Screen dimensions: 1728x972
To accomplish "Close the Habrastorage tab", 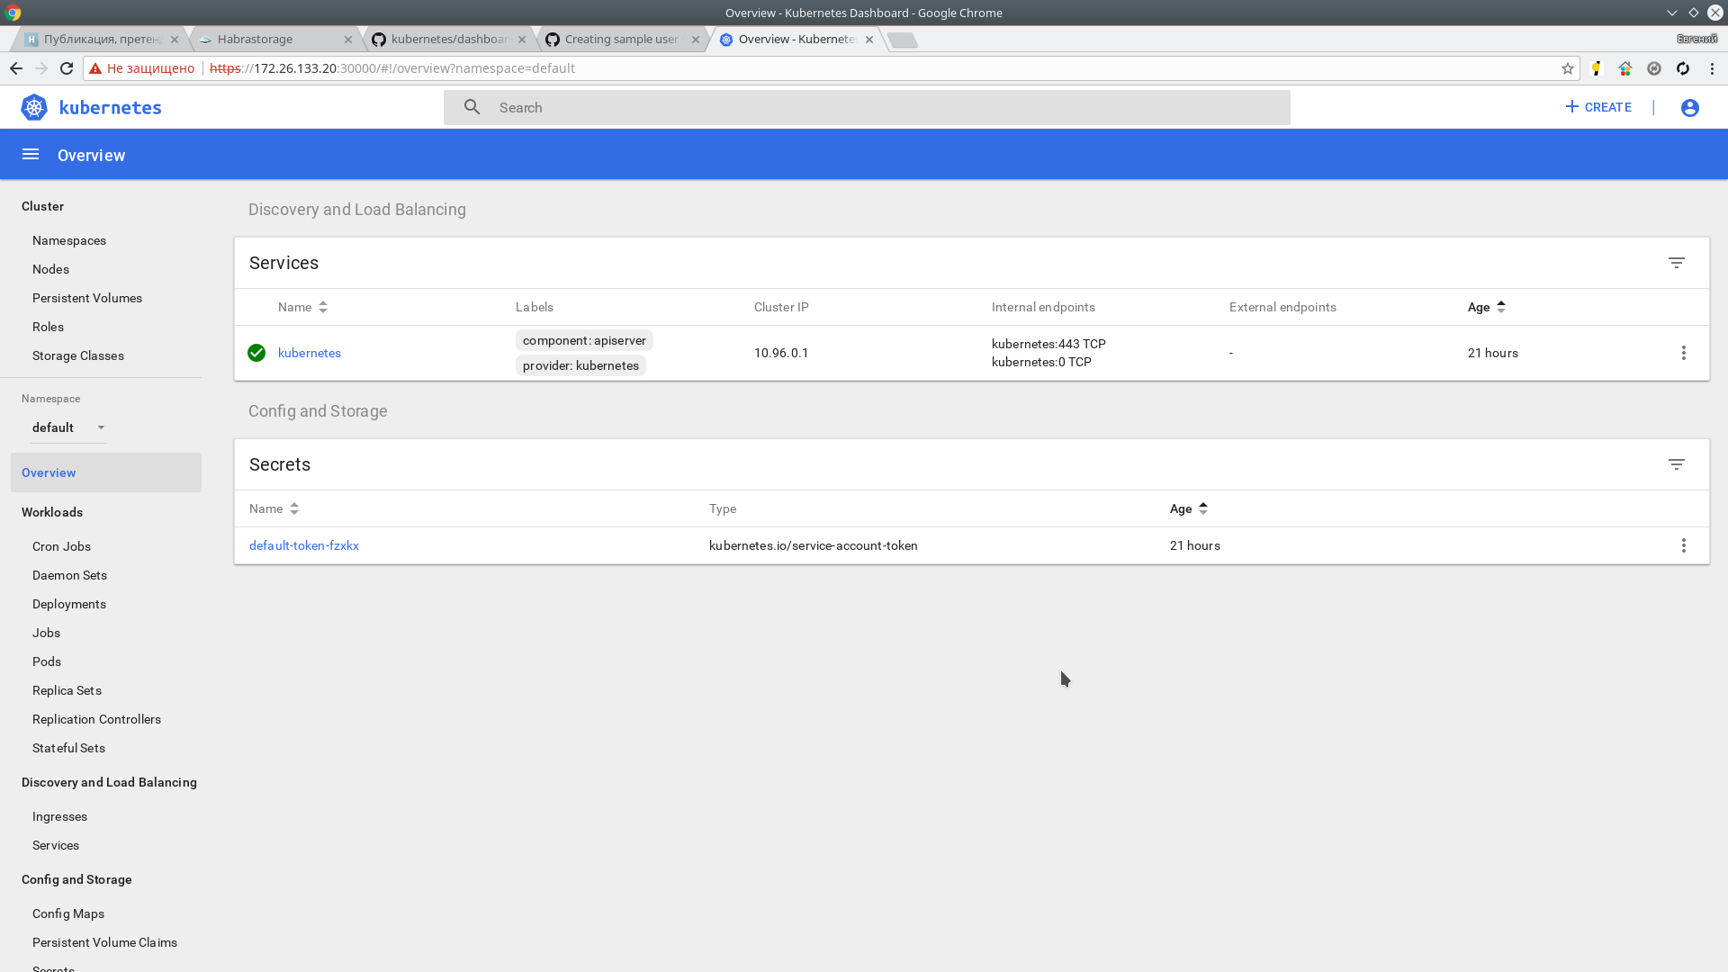I will 348,40.
